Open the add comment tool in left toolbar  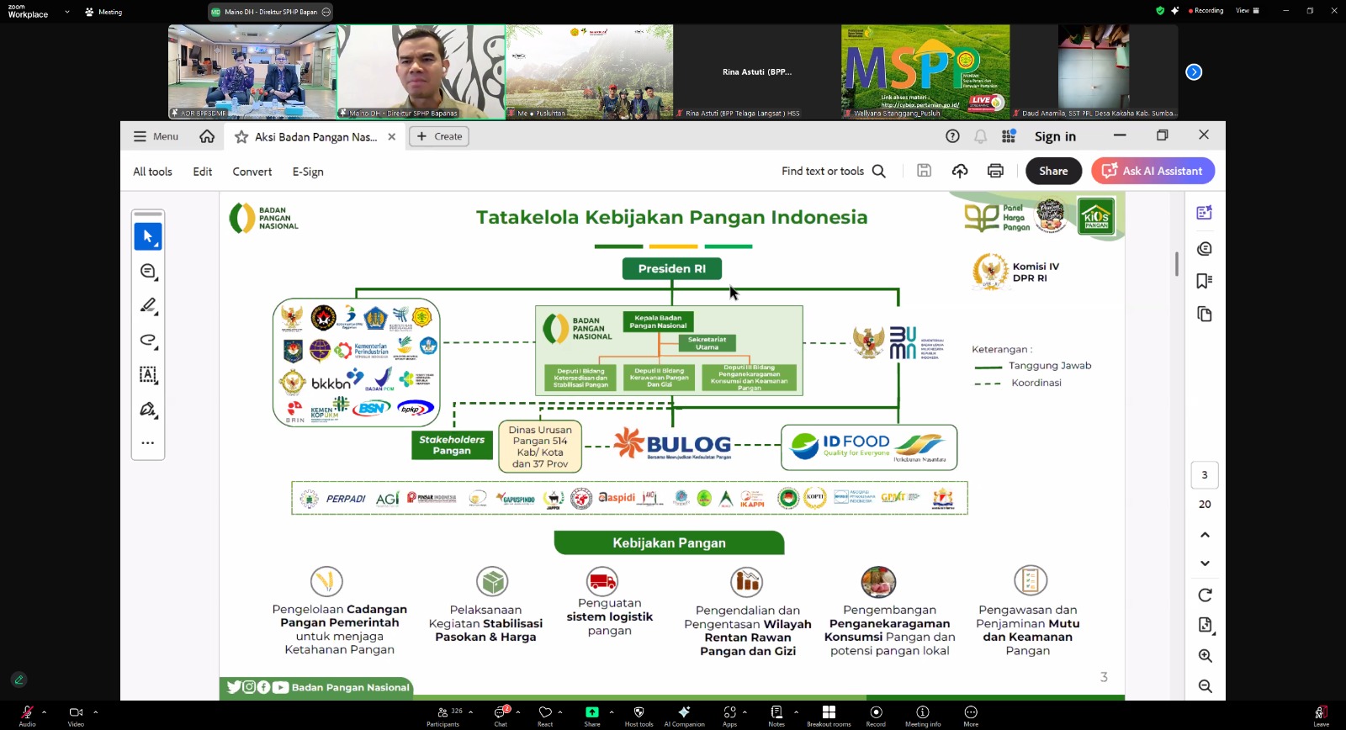tap(148, 272)
